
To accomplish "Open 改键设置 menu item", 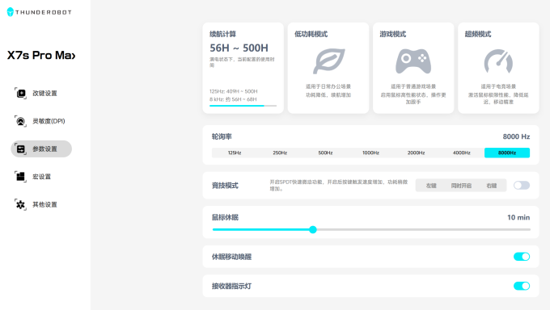I will [41, 93].
